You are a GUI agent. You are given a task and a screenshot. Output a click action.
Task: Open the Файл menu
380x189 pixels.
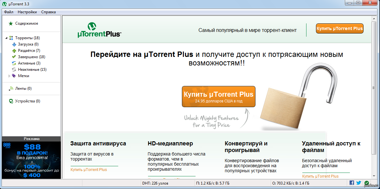9,12
